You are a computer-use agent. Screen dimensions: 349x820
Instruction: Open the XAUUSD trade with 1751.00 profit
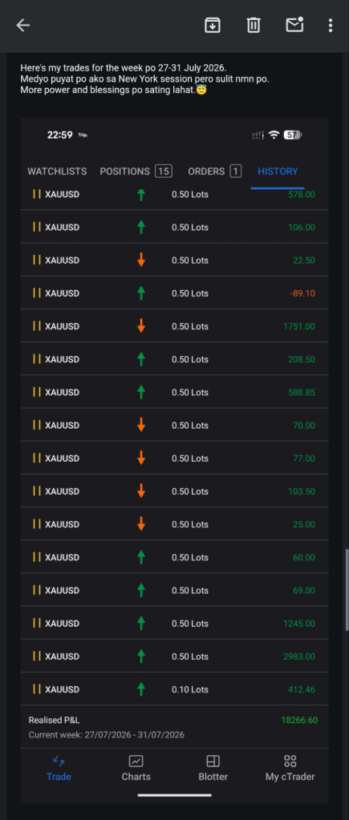pos(174,326)
